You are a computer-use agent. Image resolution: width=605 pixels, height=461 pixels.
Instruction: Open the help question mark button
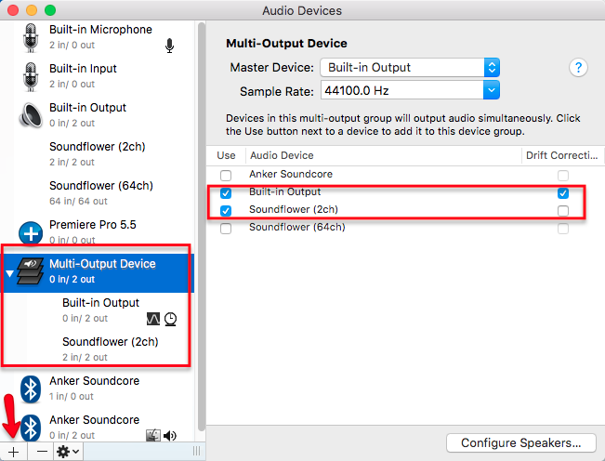coord(578,68)
